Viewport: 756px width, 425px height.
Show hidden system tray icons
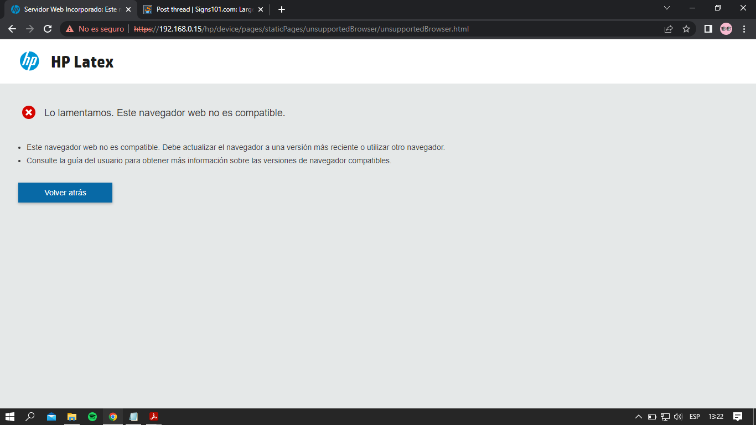tap(639, 417)
